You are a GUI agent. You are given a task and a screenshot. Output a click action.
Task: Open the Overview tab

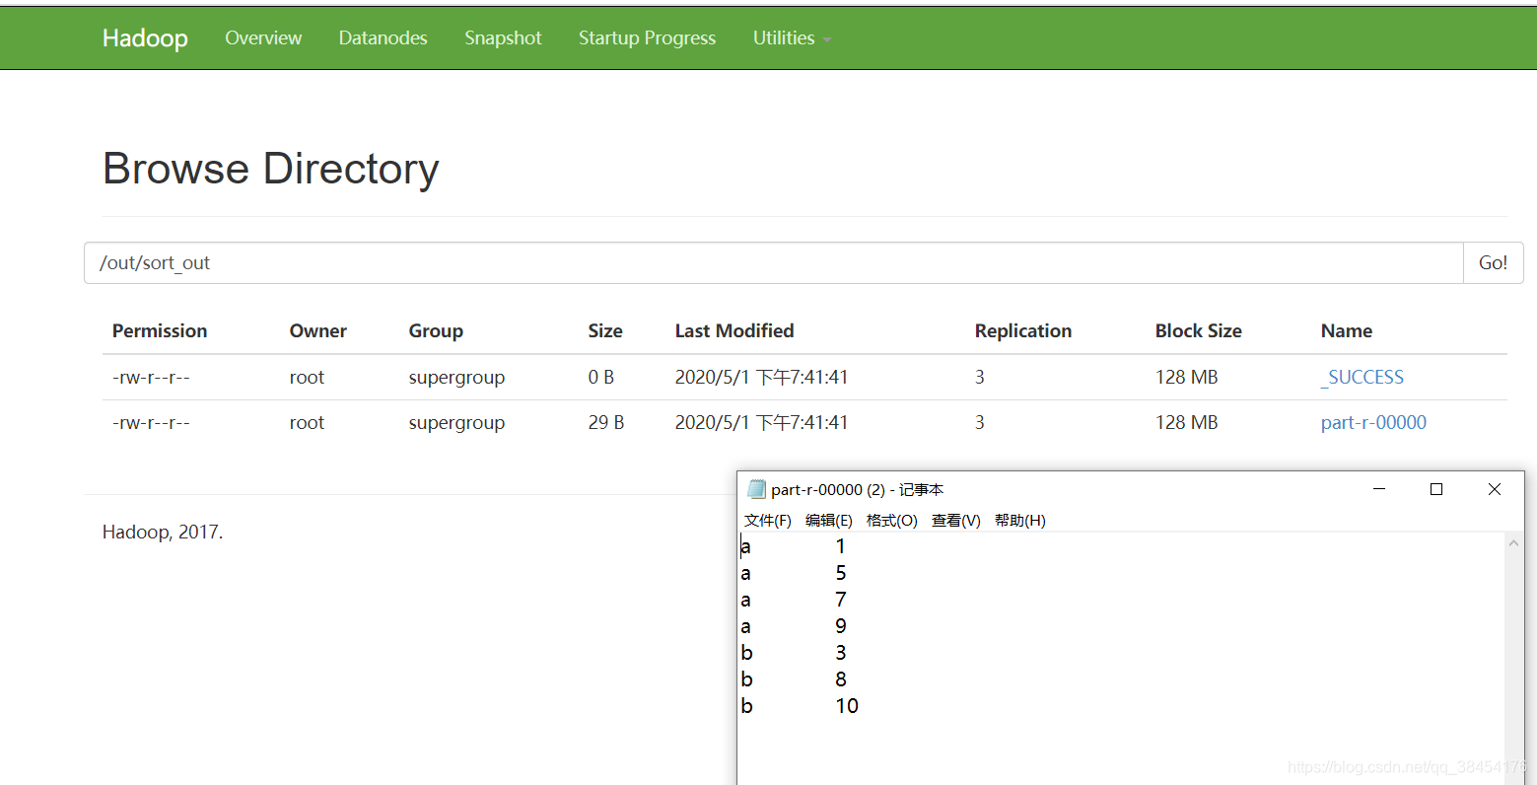pyautogui.click(x=263, y=37)
